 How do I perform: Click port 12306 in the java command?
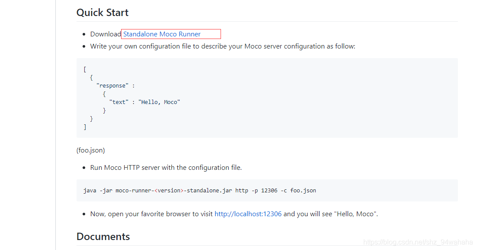pyautogui.click(x=269, y=190)
